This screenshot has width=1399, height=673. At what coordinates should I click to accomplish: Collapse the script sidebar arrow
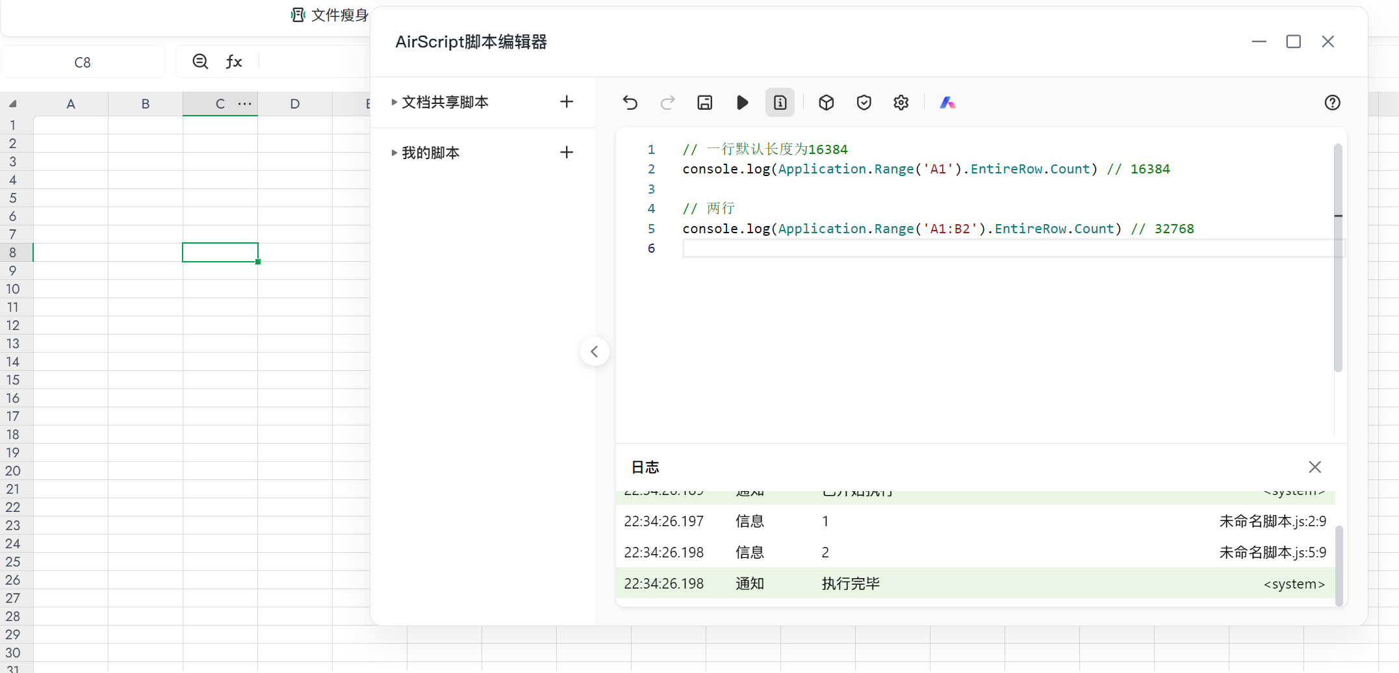pos(594,351)
